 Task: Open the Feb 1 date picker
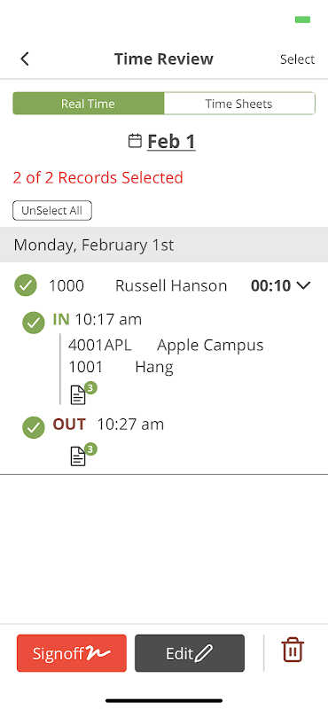(171, 142)
